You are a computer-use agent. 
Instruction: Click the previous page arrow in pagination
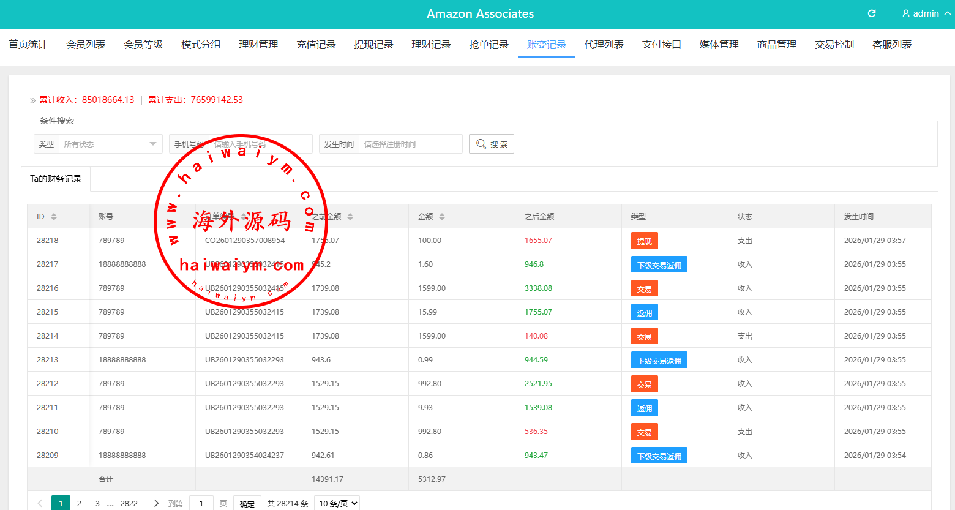pyautogui.click(x=40, y=503)
